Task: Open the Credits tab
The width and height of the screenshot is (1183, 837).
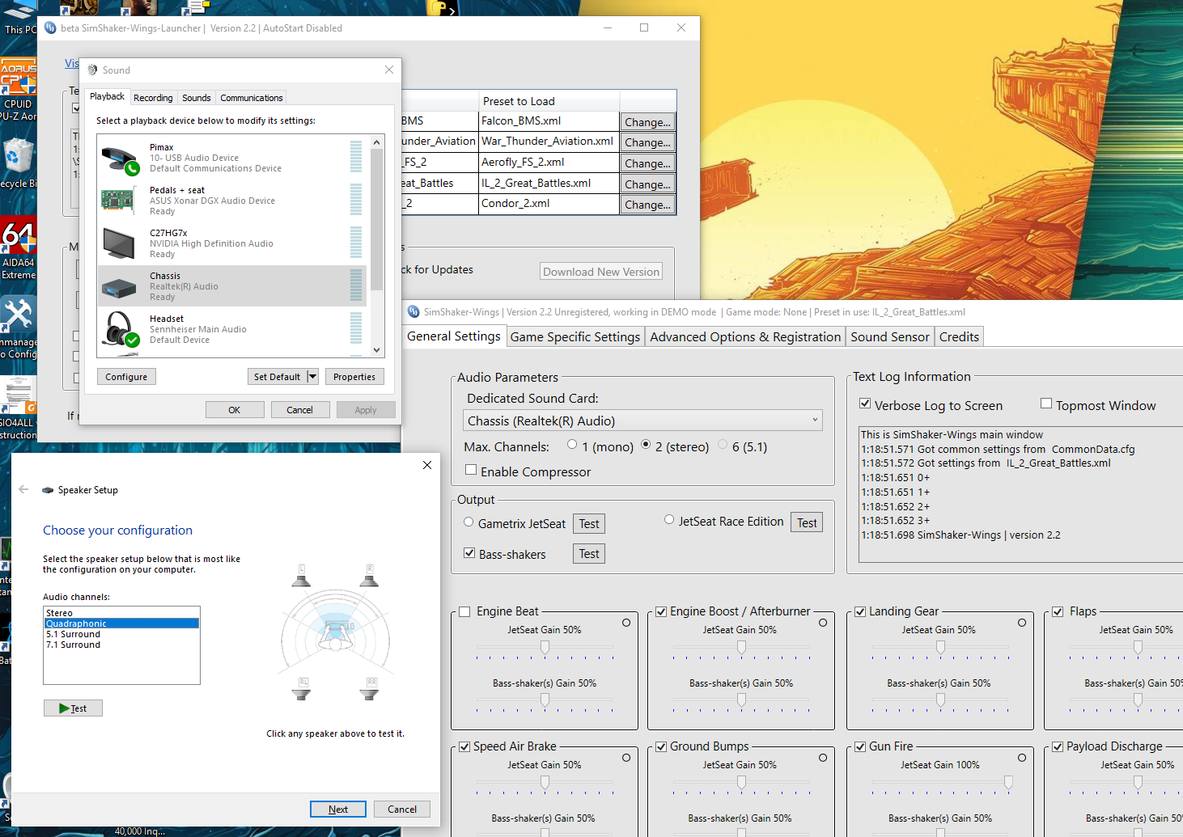Action: [959, 336]
